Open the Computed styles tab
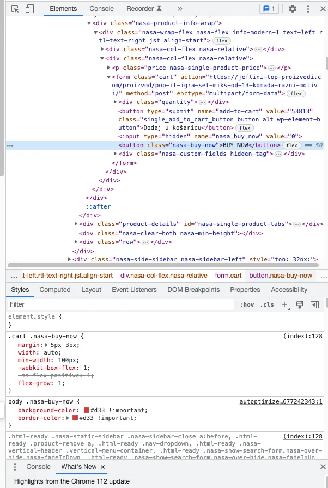Screen dimensions: 328x488 [55, 290]
